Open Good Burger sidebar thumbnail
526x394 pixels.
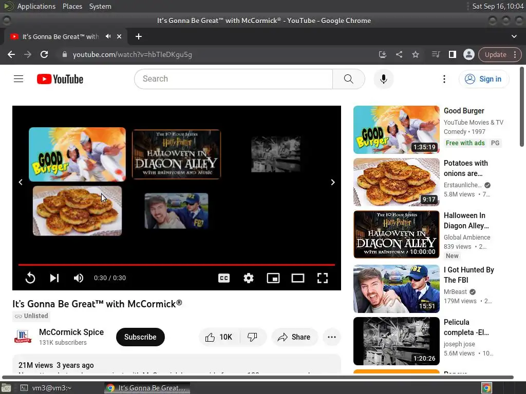pyautogui.click(x=396, y=130)
